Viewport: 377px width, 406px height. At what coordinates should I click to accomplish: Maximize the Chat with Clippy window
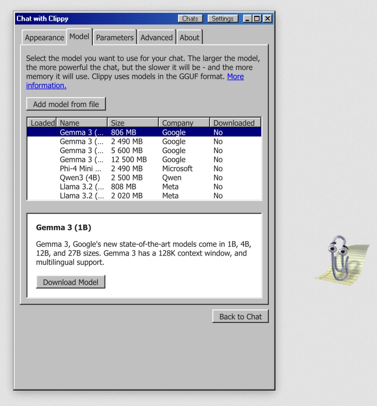click(x=257, y=19)
